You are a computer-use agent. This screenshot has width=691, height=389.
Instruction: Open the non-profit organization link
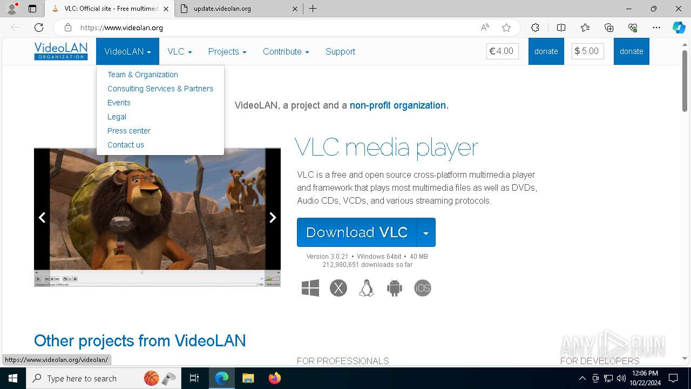point(399,105)
